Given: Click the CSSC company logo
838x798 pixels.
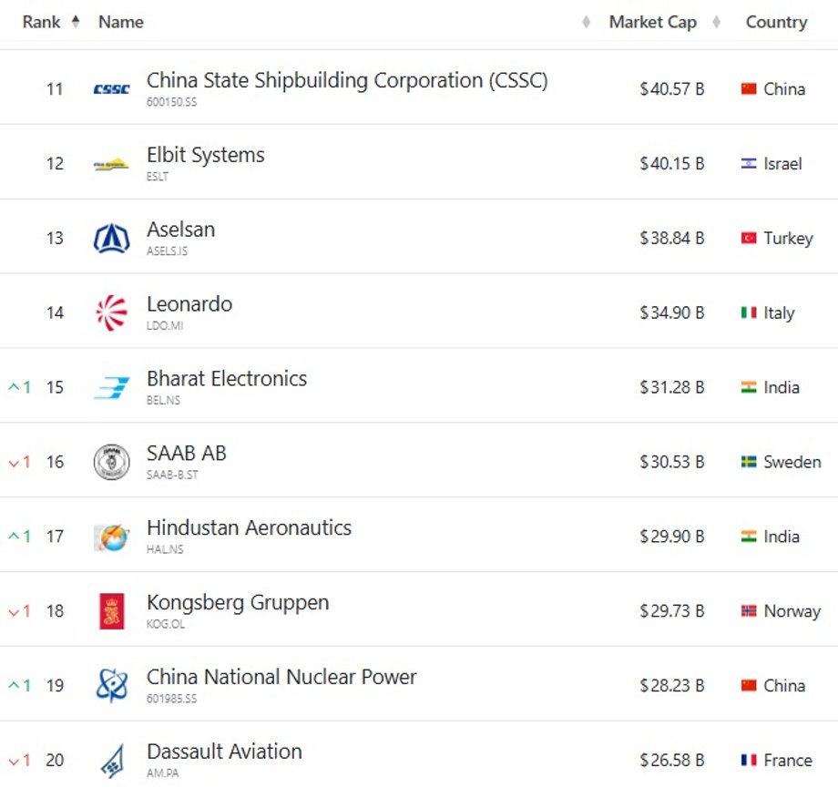Looking at the screenshot, I should (x=111, y=88).
